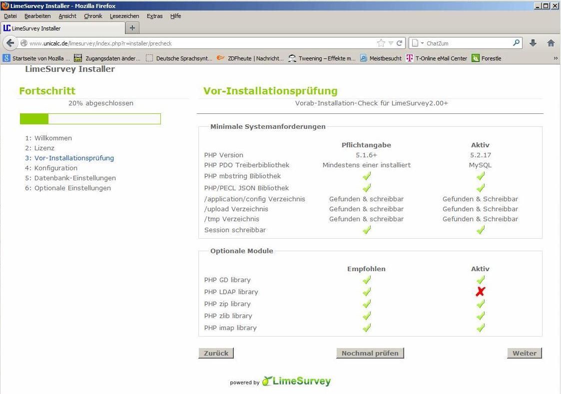Image resolution: width=561 pixels, height=394 pixels.
Task: Click the Aktiv checkmark for PHP mbstring Bibliothek
Action: click(x=480, y=176)
